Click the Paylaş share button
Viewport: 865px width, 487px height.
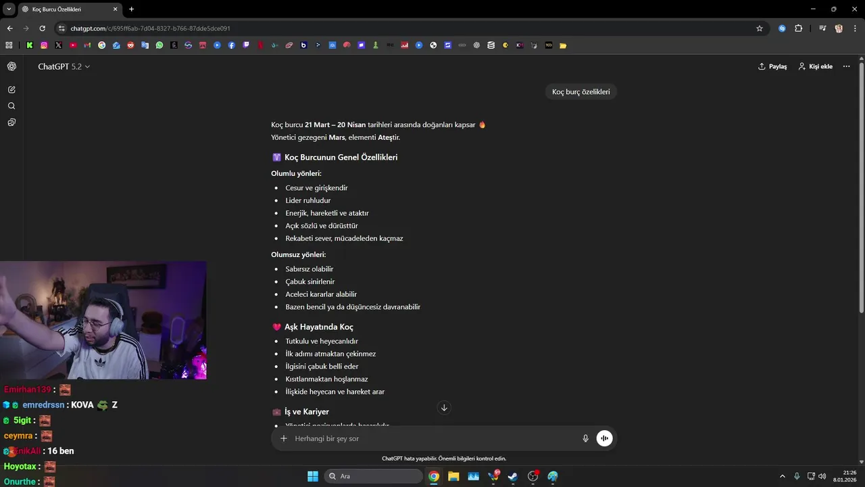(x=772, y=66)
